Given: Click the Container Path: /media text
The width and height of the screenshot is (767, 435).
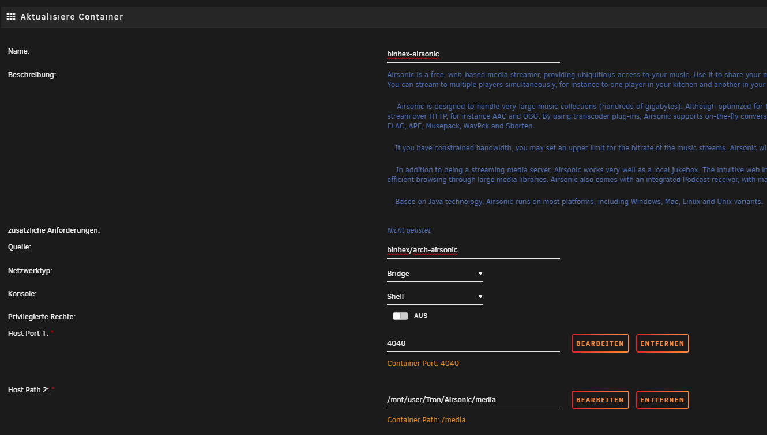Looking at the screenshot, I should 426,420.
